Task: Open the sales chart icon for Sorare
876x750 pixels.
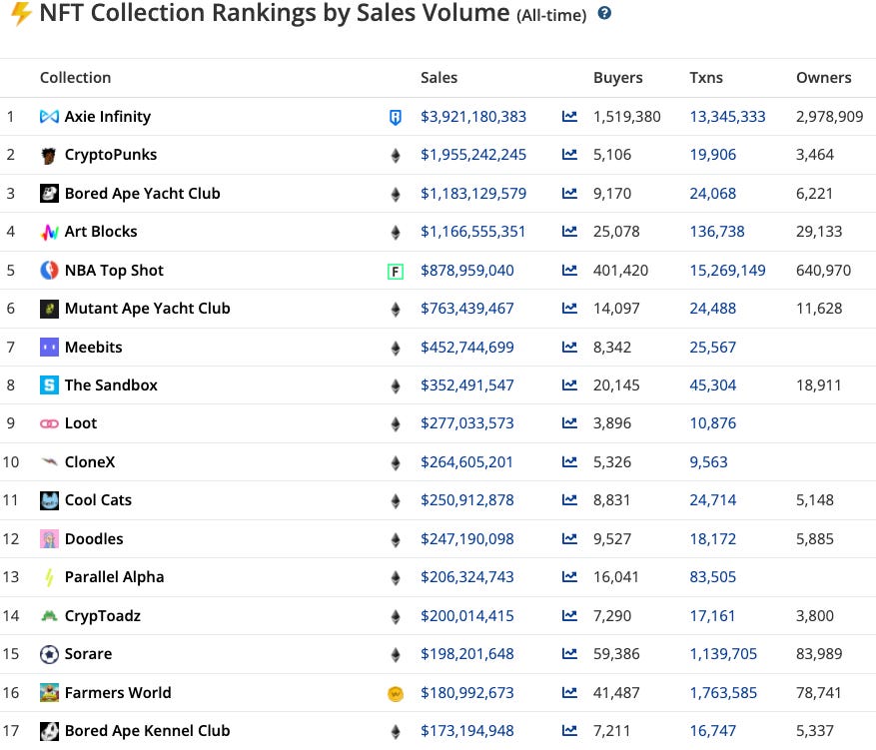Action: click(x=569, y=654)
